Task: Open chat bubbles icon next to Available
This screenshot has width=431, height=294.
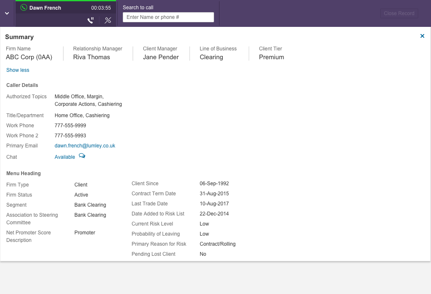Action: tap(82, 156)
